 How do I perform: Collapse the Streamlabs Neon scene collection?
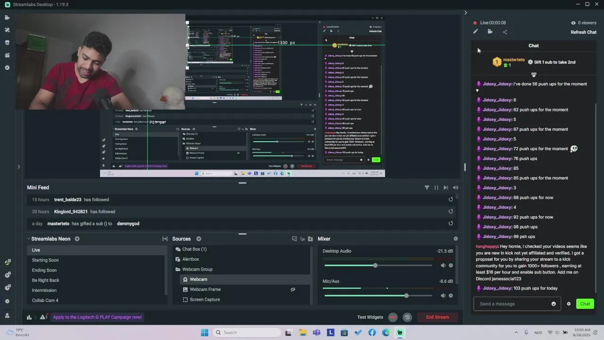[28, 239]
